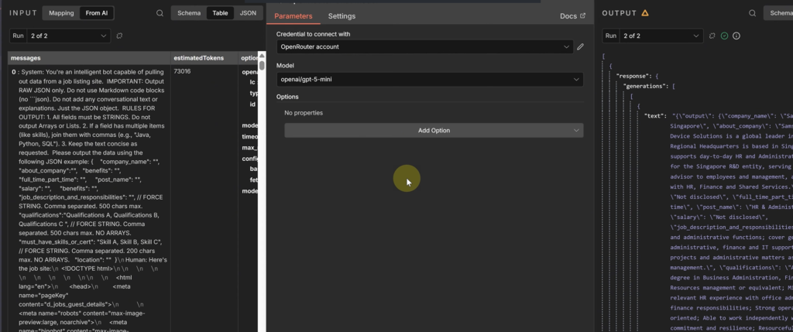Open the Model dropdown showing openai/gpt-5-mini
The height and width of the screenshot is (332, 793).
[430, 79]
